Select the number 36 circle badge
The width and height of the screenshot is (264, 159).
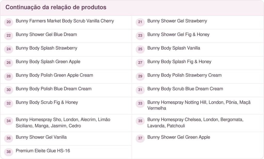coord(9,138)
